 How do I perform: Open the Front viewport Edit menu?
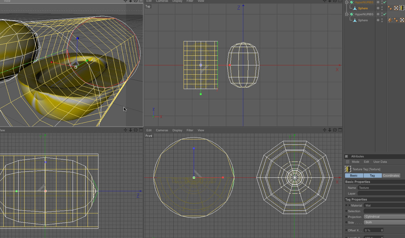[x=149, y=130]
